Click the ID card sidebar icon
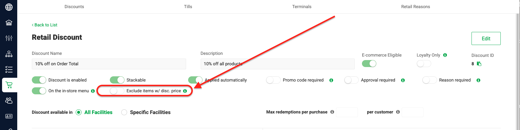The image size is (520, 130). (9, 116)
